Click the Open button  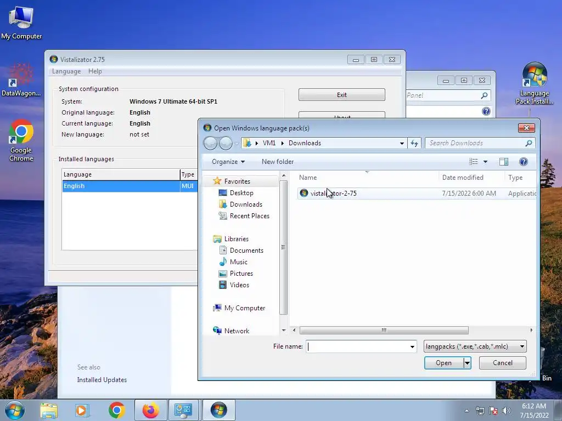tap(443, 363)
